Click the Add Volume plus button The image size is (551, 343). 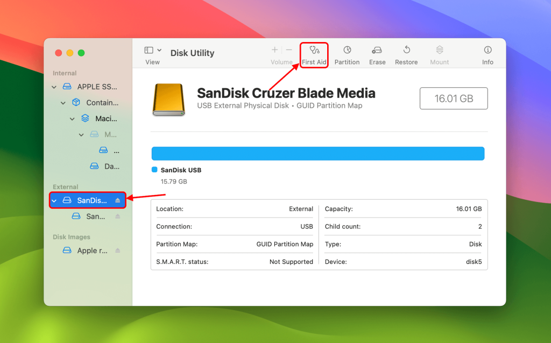[274, 49]
